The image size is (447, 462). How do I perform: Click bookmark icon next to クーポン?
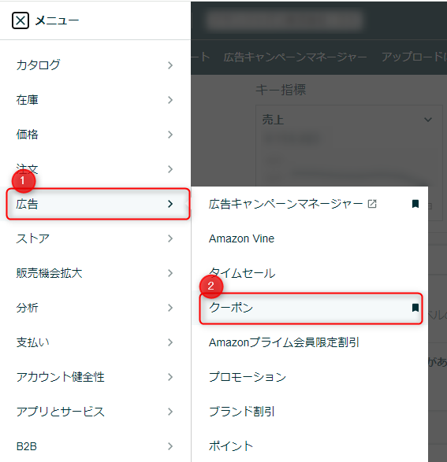click(415, 308)
